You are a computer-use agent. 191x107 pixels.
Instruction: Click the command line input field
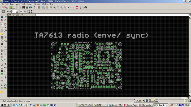(x=111, y=15)
